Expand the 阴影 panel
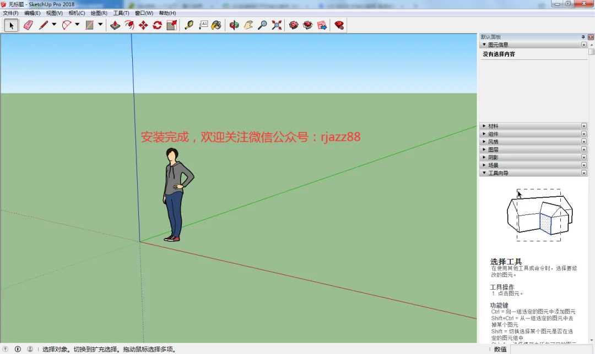The width and height of the screenshot is (595, 354). tap(533, 157)
